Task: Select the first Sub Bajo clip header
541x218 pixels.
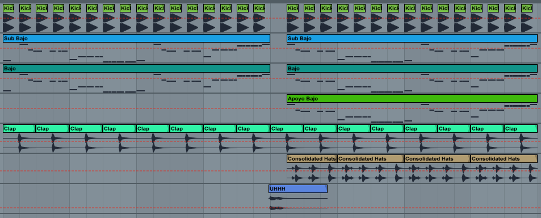Action: [x=136, y=38]
